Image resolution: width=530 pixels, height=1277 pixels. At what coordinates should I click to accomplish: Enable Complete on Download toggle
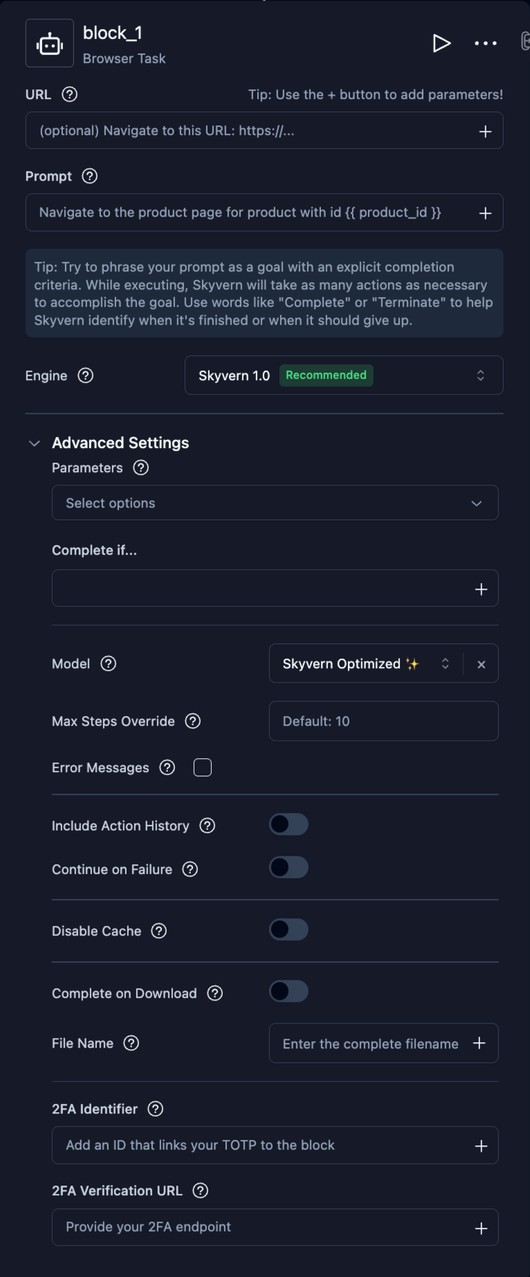(289, 992)
